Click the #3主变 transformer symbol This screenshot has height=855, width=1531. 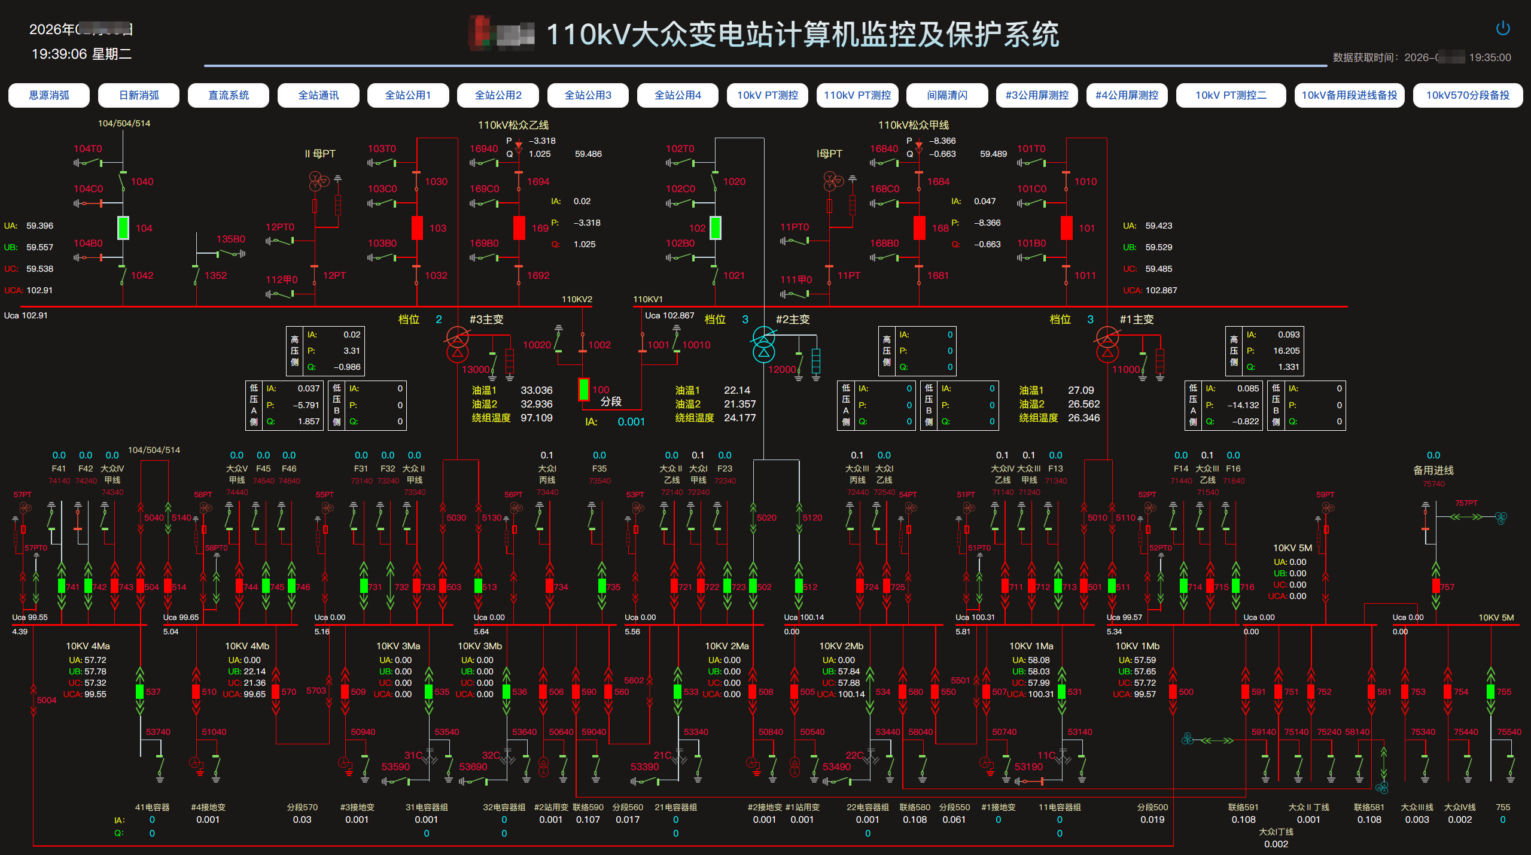pos(458,345)
